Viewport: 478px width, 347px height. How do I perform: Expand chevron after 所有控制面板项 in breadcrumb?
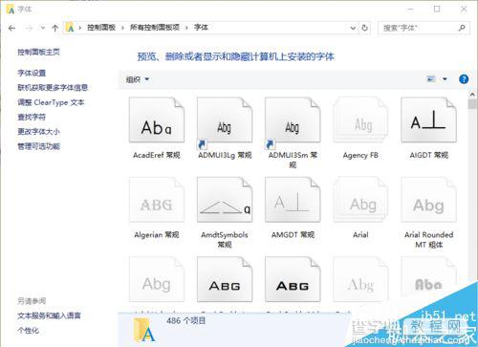(186, 28)
